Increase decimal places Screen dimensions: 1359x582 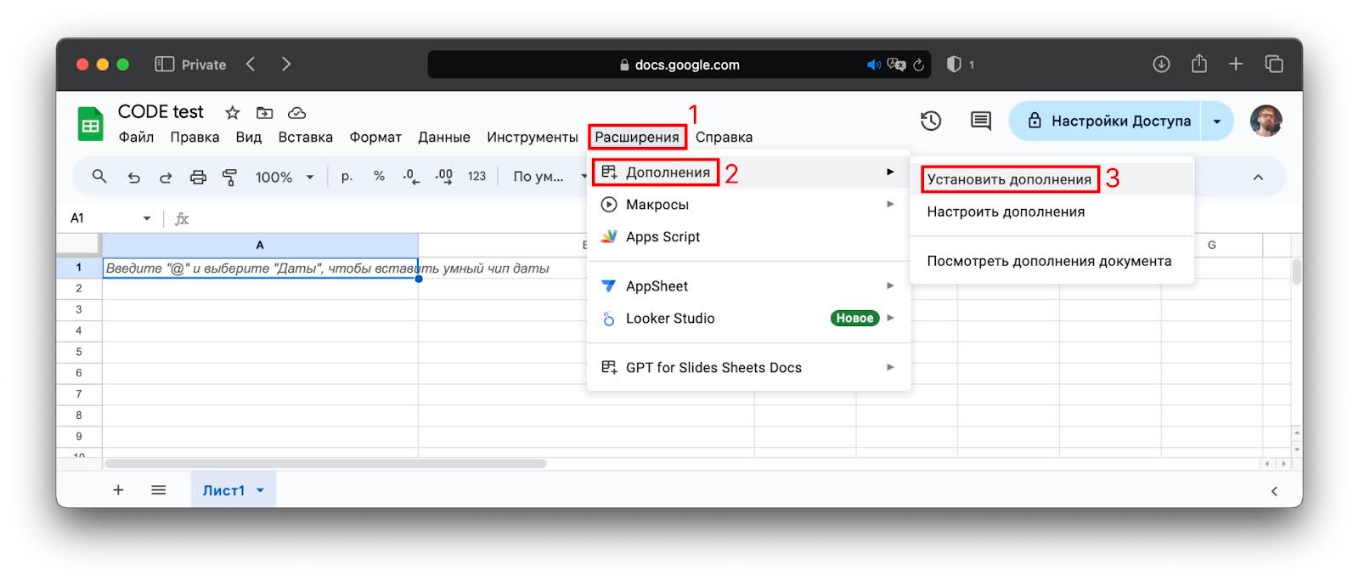tap(443, 177)
